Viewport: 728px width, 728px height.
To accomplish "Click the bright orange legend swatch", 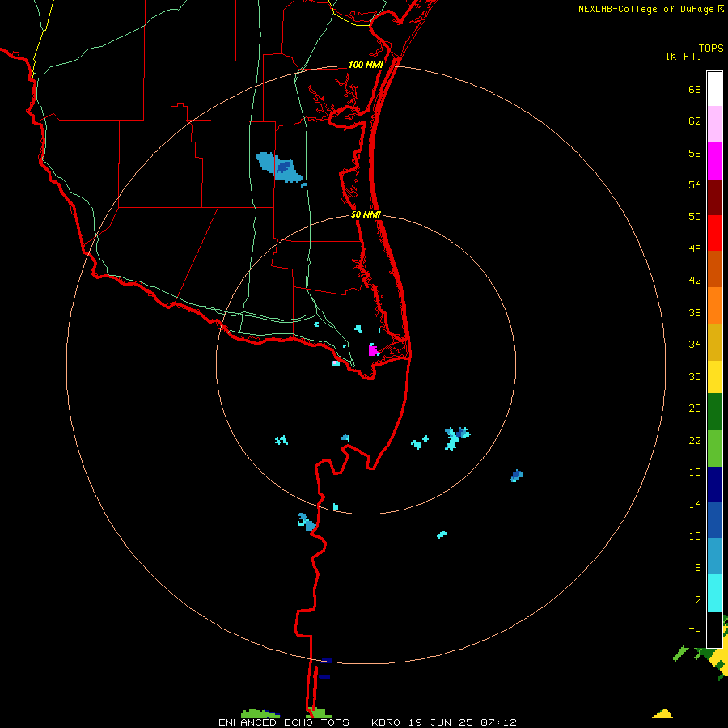I will pos(714,306).
